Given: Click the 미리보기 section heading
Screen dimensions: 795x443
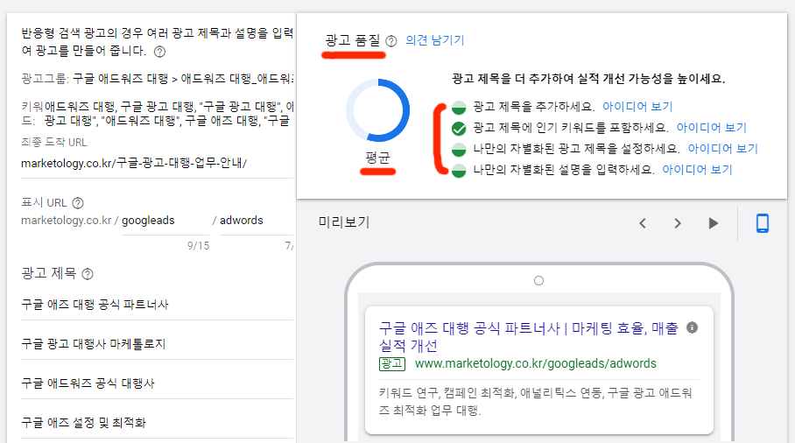Looking at the screenshot, I should 344,222.
